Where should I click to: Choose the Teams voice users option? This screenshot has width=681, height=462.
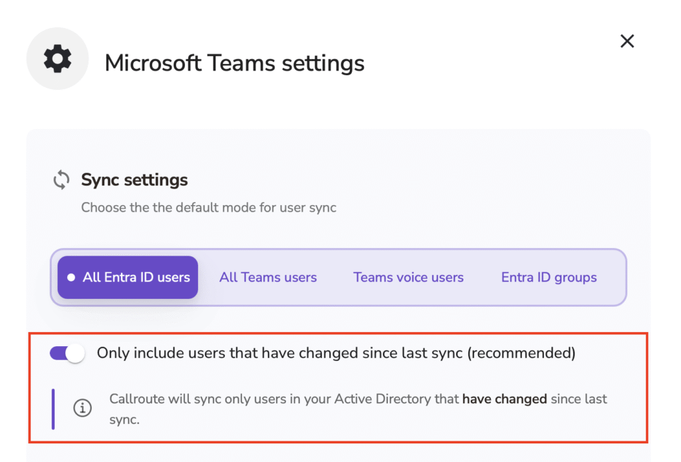coord(408,278)
